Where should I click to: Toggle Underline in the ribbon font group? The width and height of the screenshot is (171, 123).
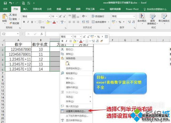[32, 22]
